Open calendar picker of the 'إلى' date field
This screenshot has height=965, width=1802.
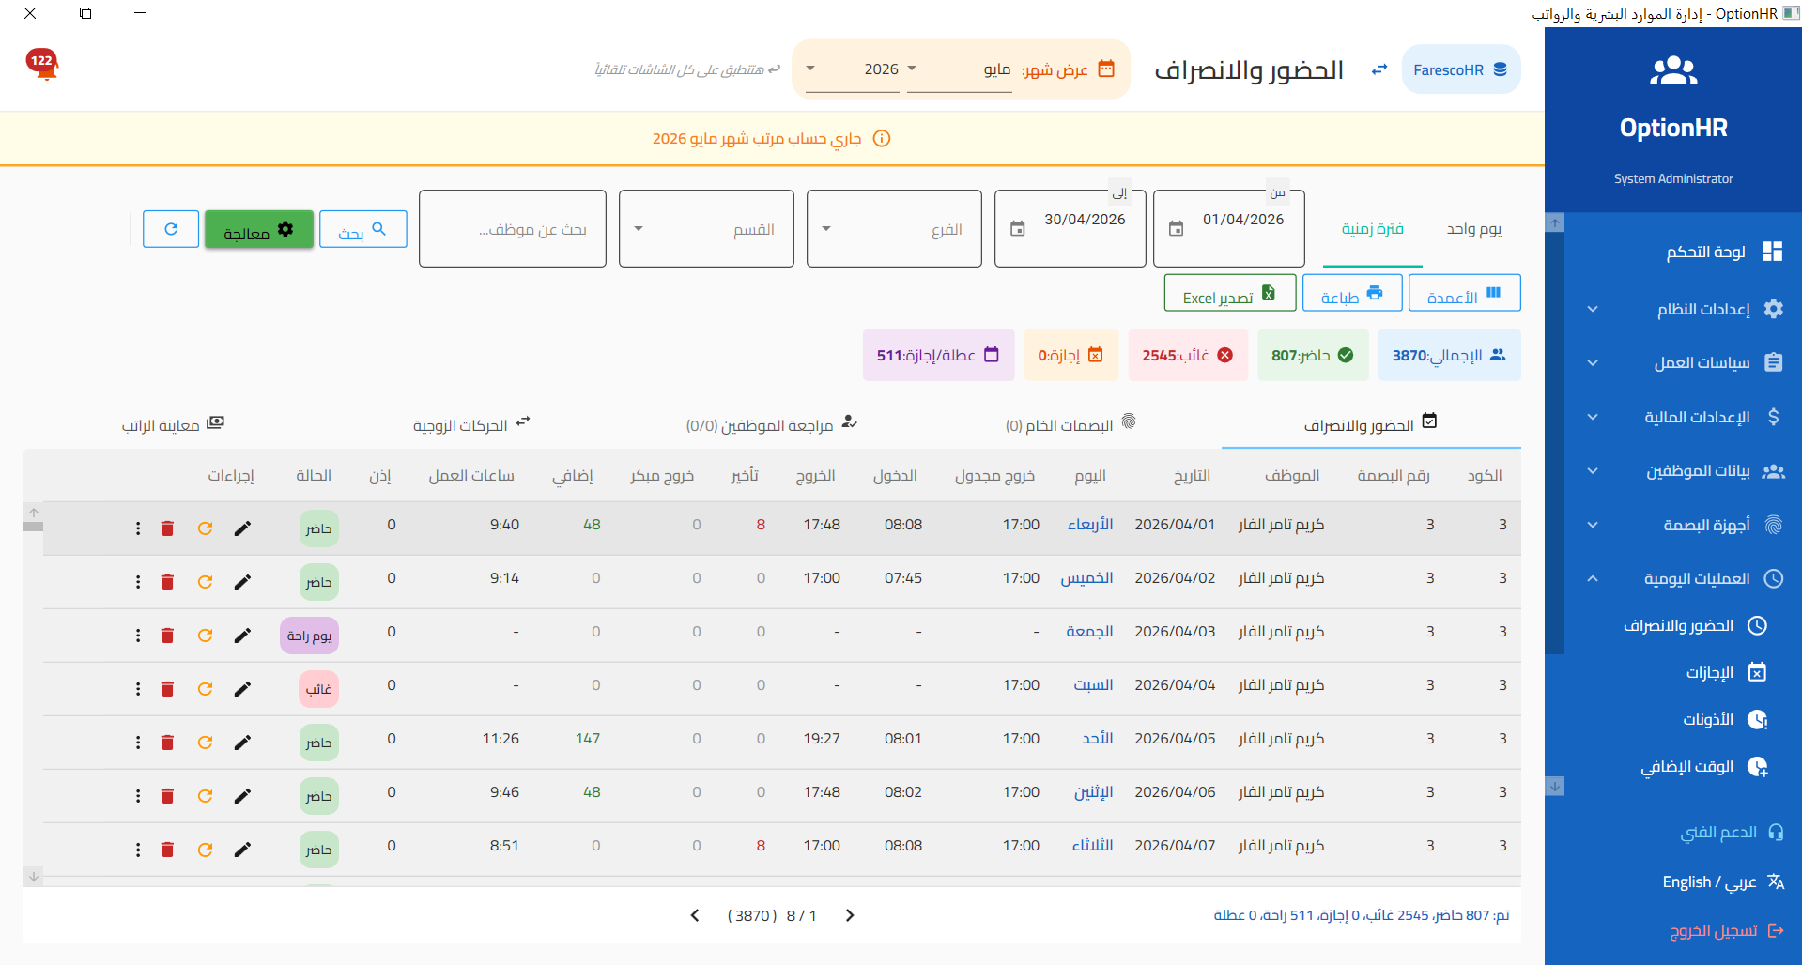click(x=1017, y=229)
